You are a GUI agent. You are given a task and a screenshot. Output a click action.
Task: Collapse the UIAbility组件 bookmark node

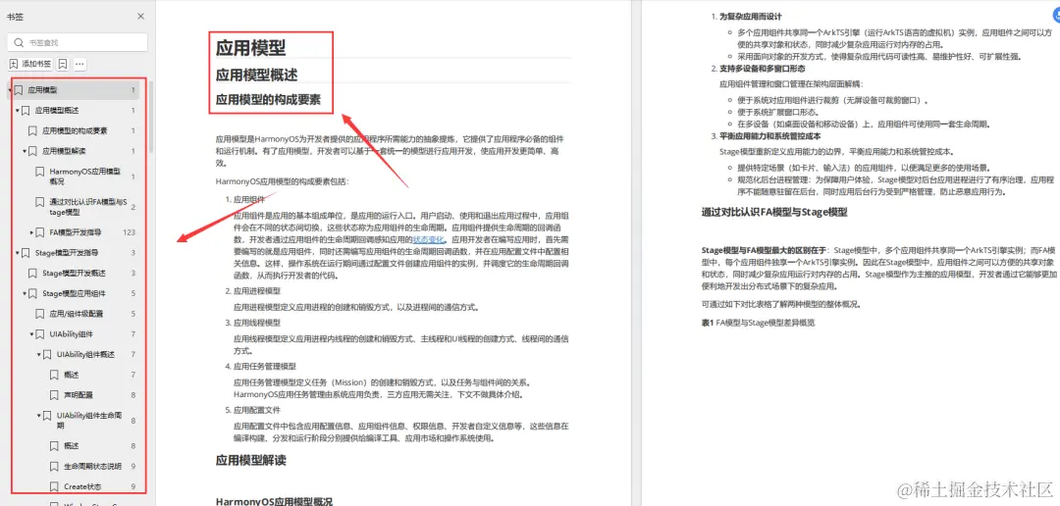coord(31,333)
